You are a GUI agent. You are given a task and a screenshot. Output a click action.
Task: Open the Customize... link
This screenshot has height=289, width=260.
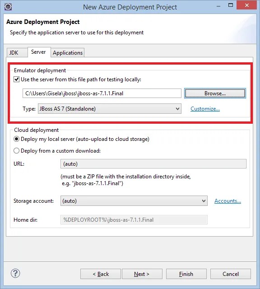[205, 109]
